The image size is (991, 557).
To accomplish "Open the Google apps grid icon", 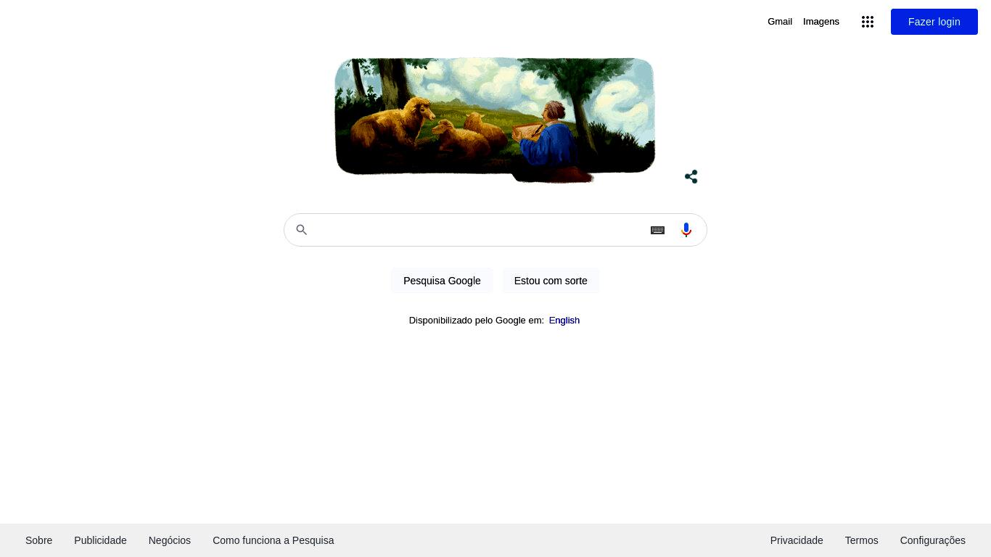I will point(868,22).
